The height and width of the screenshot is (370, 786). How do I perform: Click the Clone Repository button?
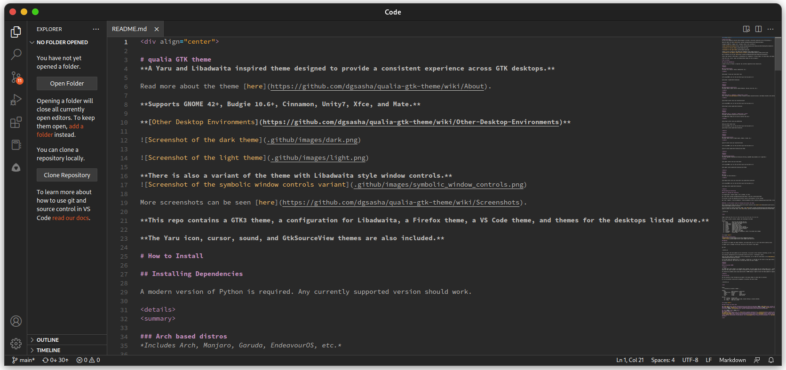67,175
